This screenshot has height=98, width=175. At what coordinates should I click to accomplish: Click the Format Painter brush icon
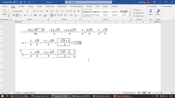tap(8, 16)
